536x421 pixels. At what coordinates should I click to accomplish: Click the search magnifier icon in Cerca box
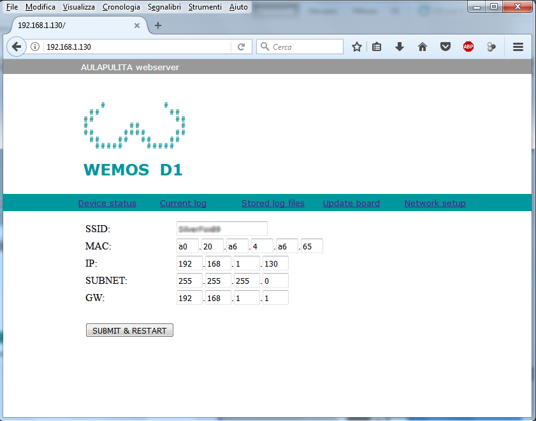click(264, 46)
